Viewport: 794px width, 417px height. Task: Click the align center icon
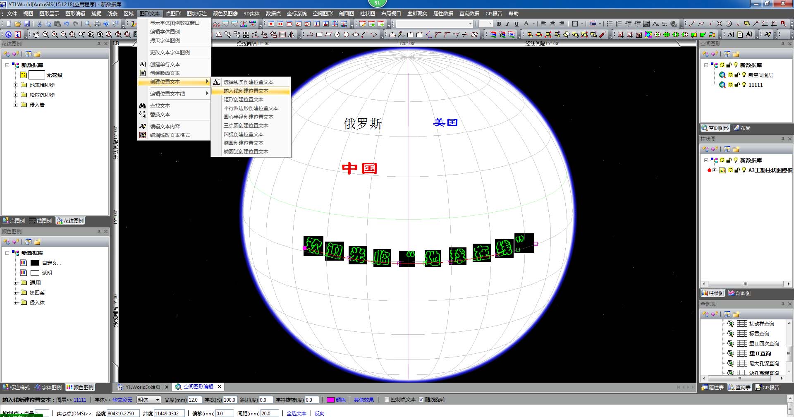pos(552,24)
